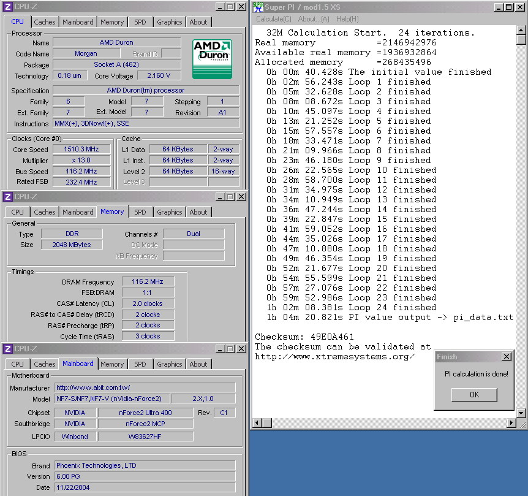Open the Help(H) menu in Super PI
Viewport: 528px width, 496px height.
pyautogui.click(x=347, y=19)
